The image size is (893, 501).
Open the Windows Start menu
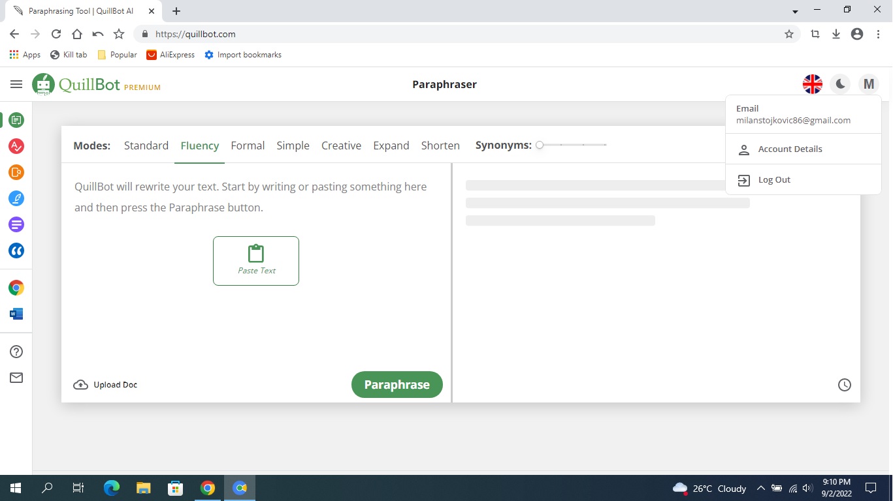pyautogui.click(x=16, y=488)
